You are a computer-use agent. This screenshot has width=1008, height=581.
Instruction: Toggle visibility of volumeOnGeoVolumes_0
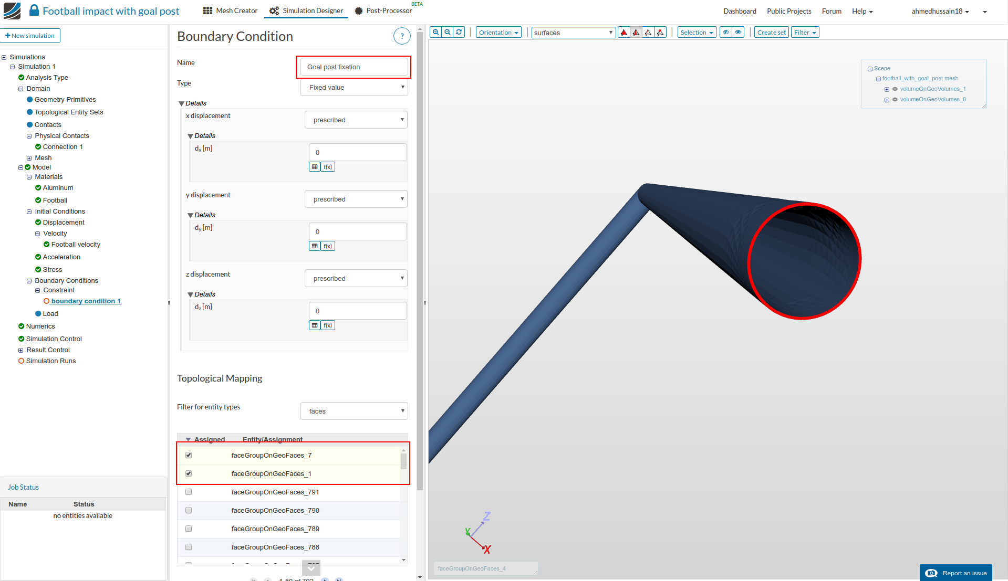tap(895, 100)
